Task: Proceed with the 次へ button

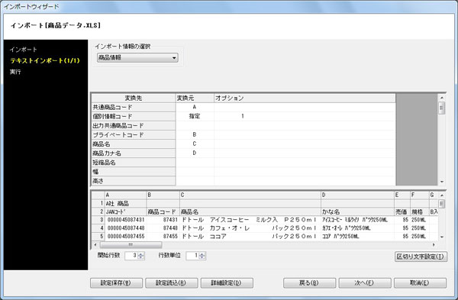Action: click(x=365, y=282)
